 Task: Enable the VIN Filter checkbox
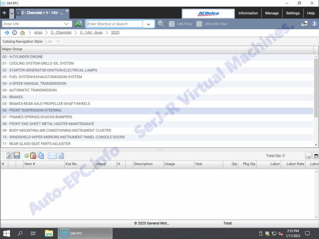click(x=171, y=24)
